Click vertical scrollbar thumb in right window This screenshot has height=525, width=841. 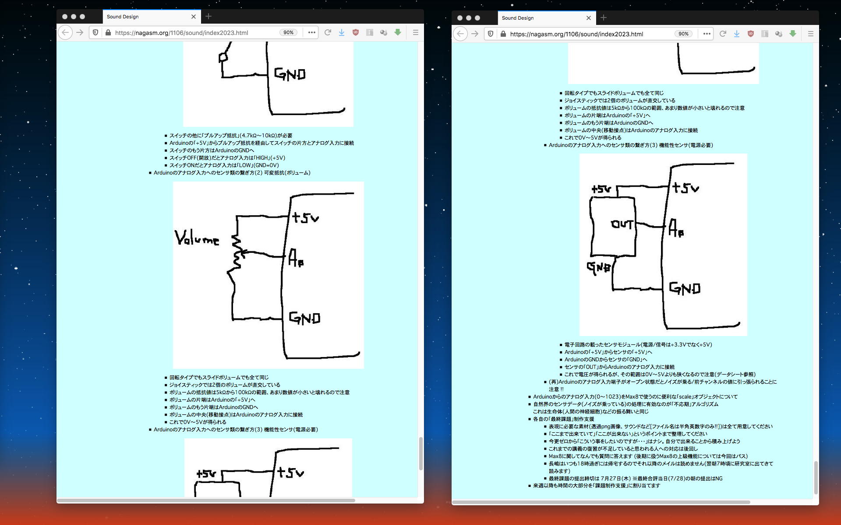(816, 477)
